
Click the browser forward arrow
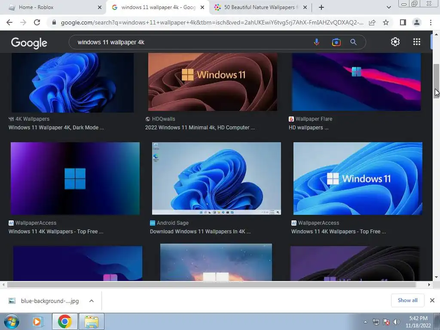pyautogui.click(x=23, y=22)
